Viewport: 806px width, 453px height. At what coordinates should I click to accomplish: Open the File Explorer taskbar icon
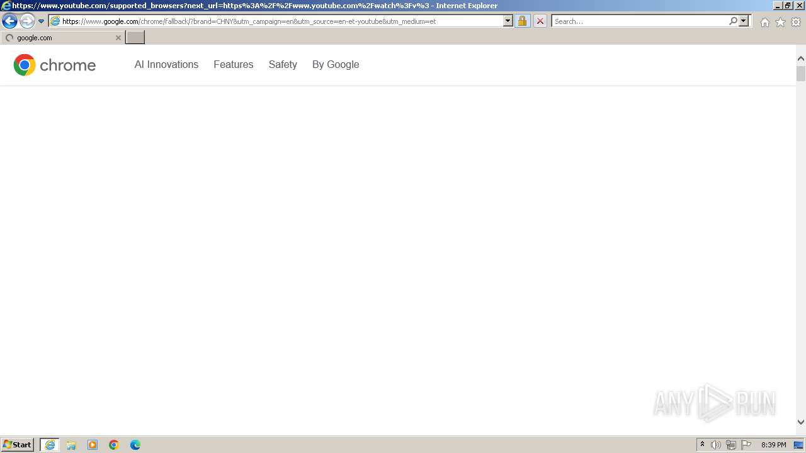71,445
